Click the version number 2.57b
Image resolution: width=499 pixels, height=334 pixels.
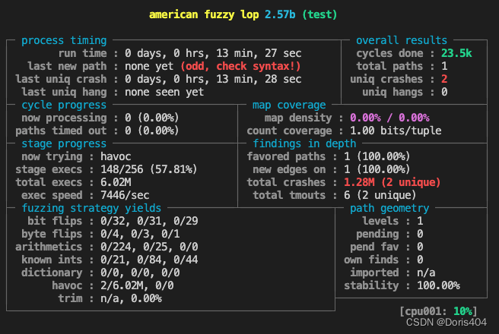(280, 14)
